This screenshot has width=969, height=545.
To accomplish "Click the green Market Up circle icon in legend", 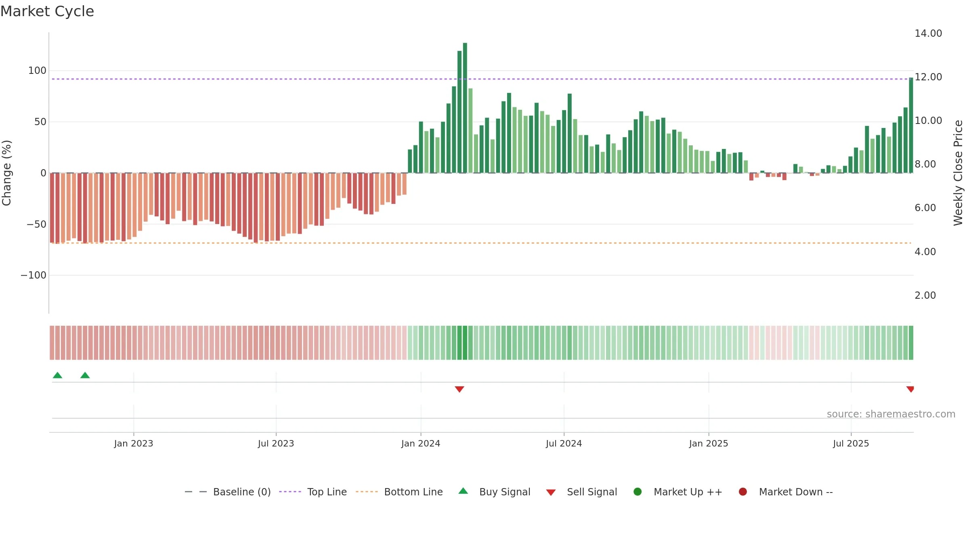I will pyautogui.click(x=638, y=491).
